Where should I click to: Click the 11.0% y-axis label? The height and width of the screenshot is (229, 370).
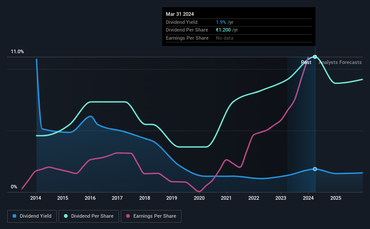tap(17, 52)
